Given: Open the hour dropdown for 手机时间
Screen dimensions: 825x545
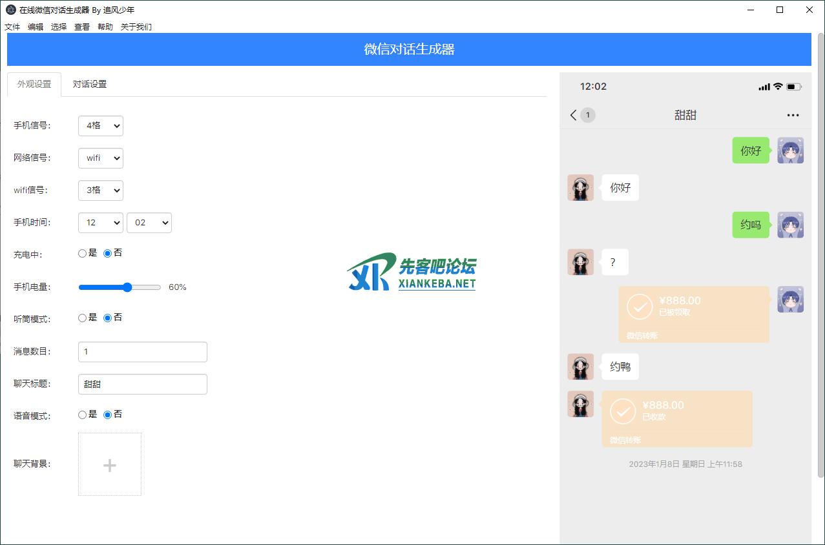Looking at the screenshot, I should pyautogui.click(x=100, y=223).
